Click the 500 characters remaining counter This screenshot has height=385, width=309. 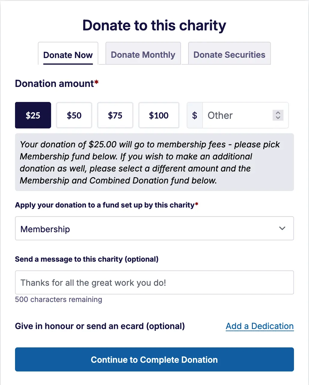59,300
